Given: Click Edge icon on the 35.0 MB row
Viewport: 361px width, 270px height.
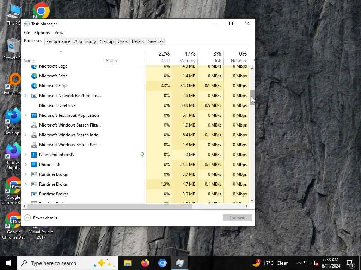Looking at the screenshot, I should [x=34, y=86].
